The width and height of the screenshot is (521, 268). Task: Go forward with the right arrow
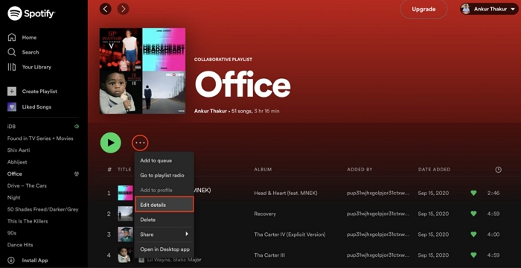[124, 9]
